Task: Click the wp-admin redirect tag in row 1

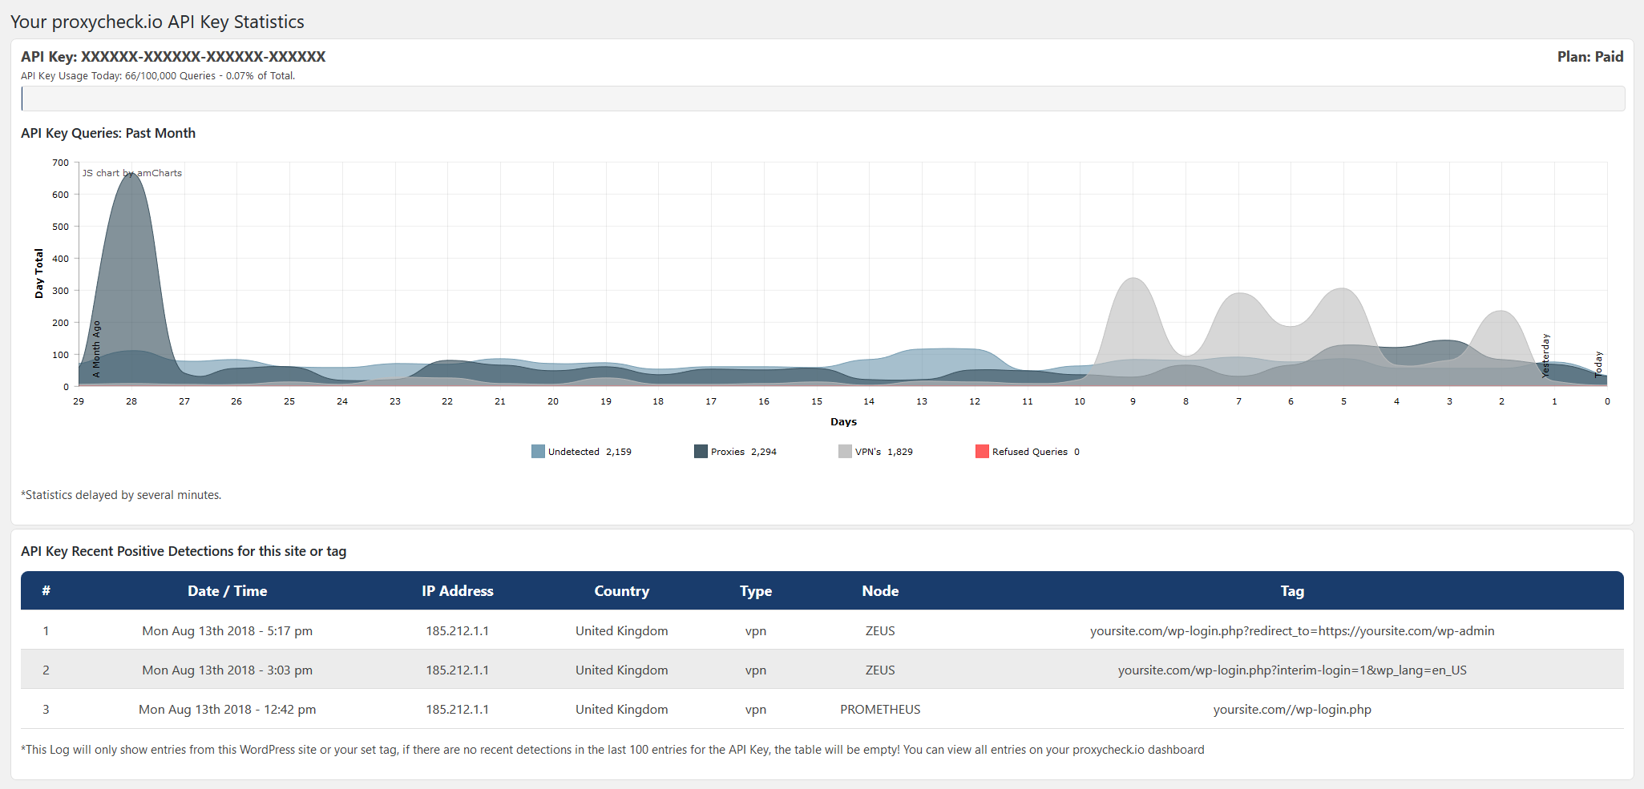Action: click(1291, 631)
